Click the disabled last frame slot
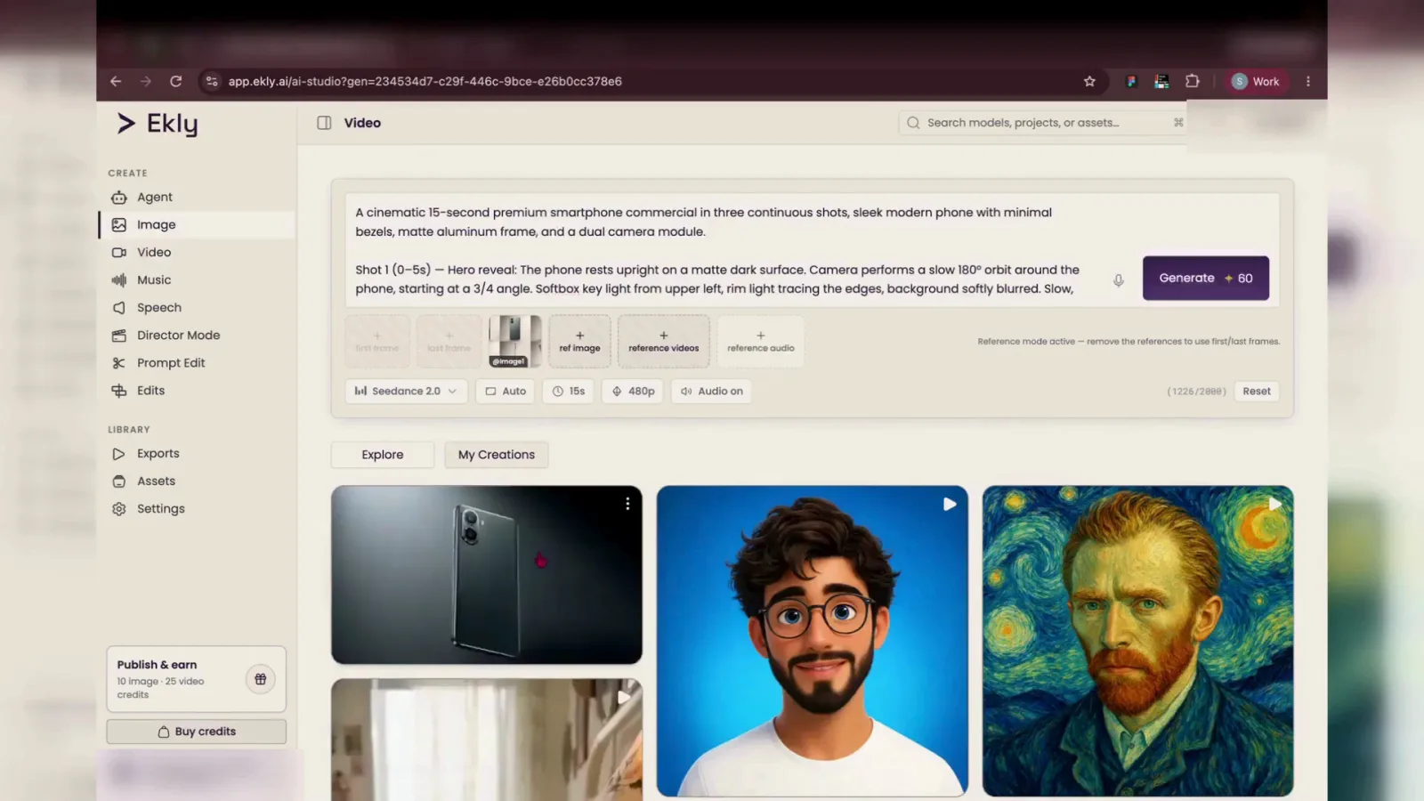Image resolution: width=1424 pixels, height=801 pixels. point(449,341)
